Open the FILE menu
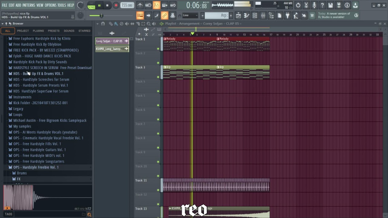Image resolution: width=388 pixels, height=218 pixels. (x=5, y=5)
